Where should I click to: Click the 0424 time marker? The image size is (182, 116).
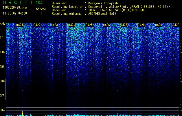click(72, 25)
